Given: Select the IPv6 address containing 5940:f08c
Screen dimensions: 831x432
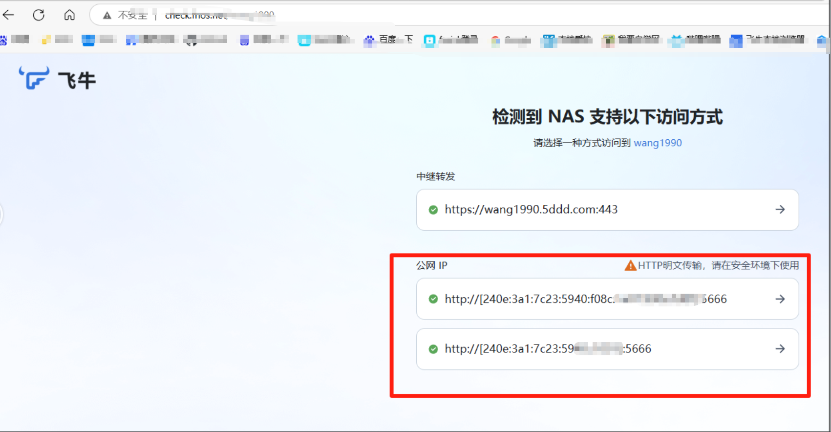Looking at the screenshot, I should pos(607,299).
